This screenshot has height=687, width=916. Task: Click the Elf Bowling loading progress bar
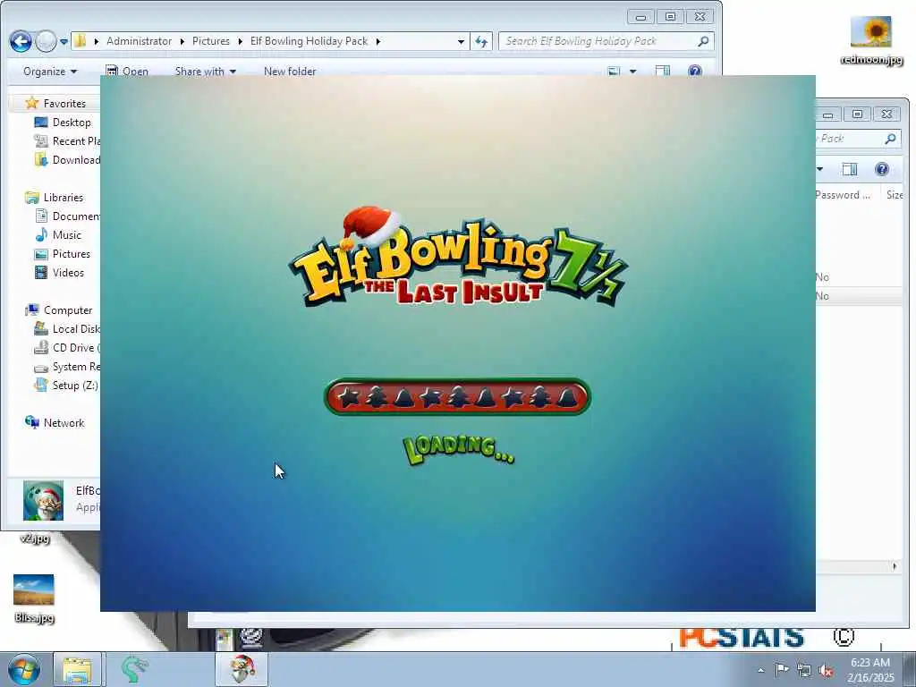(457, 397)
